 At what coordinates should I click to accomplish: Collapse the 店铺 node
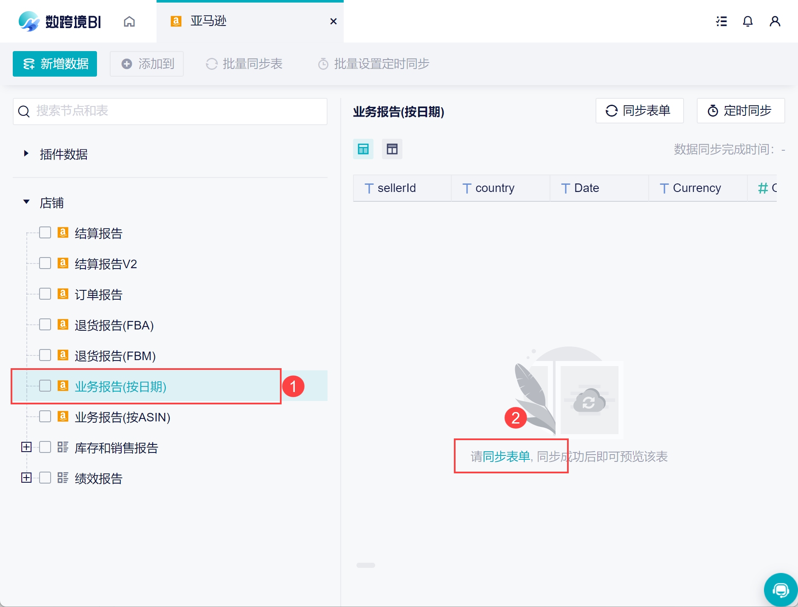click(26, 202)
